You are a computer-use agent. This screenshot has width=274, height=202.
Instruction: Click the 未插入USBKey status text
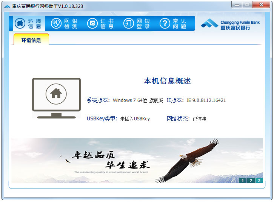(135, 119)
